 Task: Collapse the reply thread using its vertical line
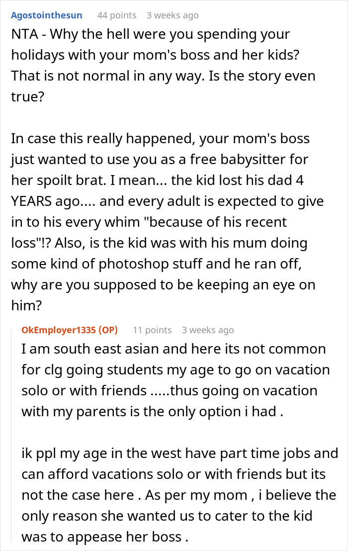click(x=12, y=436)
